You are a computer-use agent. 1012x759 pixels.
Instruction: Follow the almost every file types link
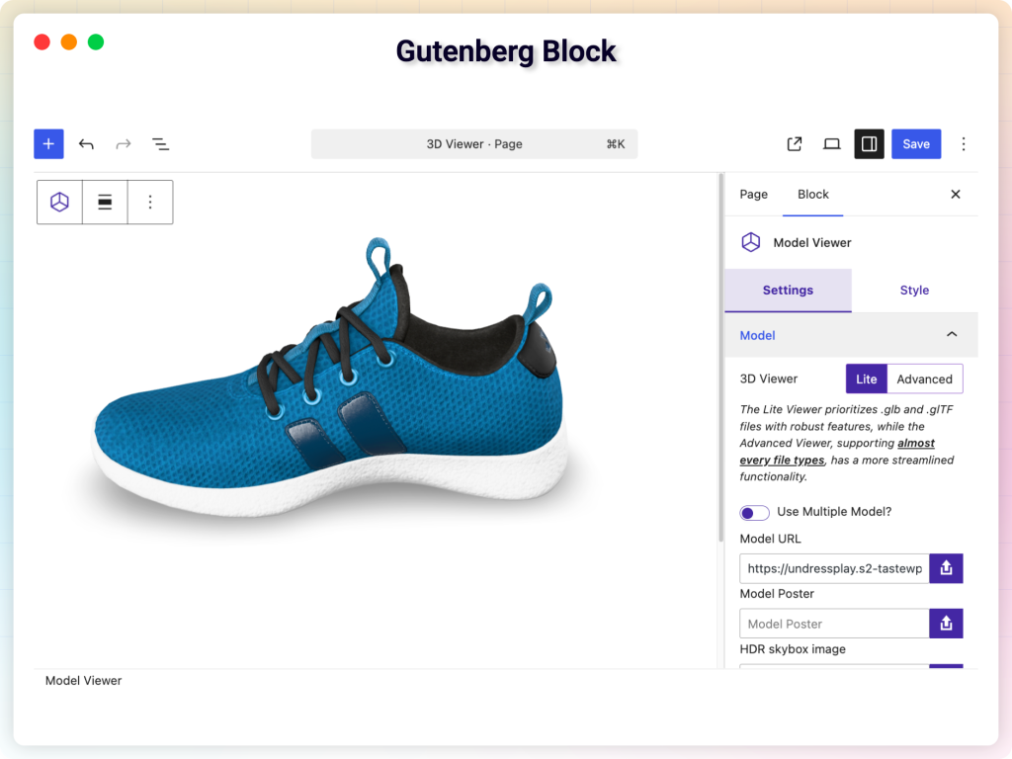point(781,460)
